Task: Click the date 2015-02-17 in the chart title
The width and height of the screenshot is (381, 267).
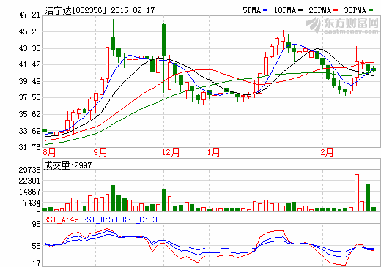Action: tap(133, 10)
